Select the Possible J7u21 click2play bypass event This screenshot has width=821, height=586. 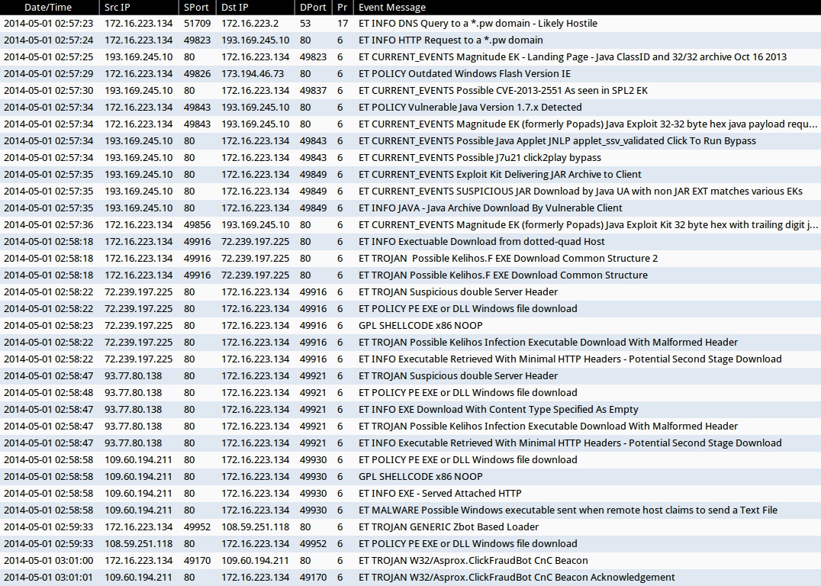pos(479,158)
